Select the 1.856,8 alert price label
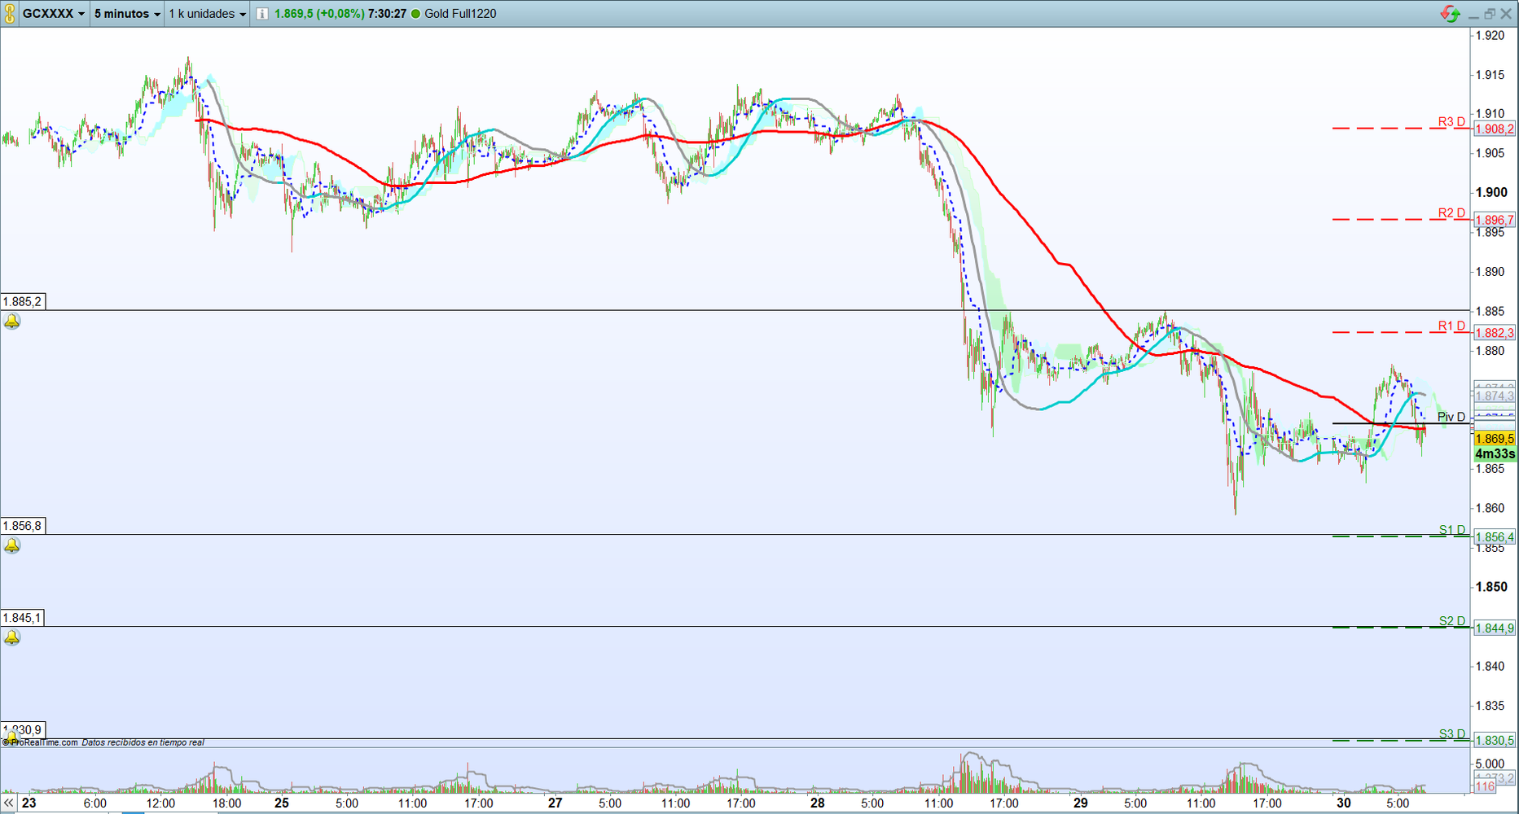The width and height of the screenshot is (1519, 814). (x=23, y=526)
